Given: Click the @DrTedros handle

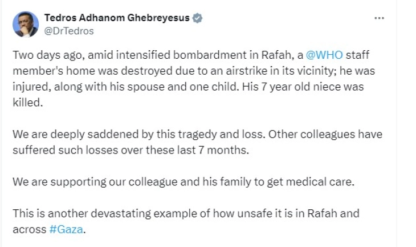Looking at the screenshot, I should click(69, 31).
